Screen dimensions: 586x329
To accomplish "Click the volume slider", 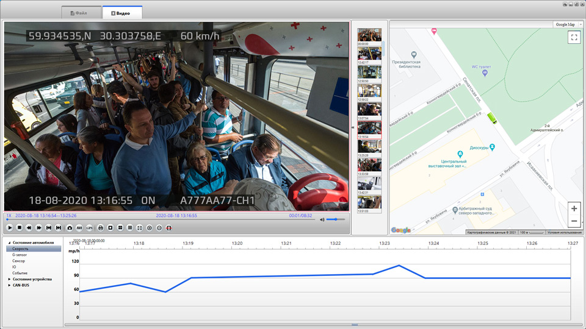I will 336,219.
